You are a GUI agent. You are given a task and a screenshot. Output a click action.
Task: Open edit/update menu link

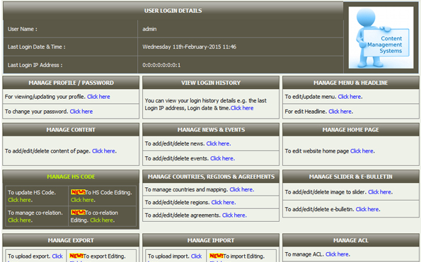click(x=350, y=97)
